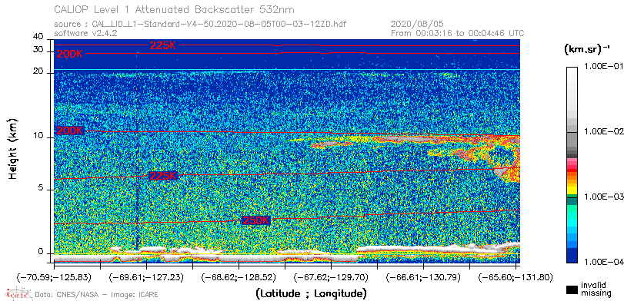Screen dimensions: 624x301
Task: Click the coordinate label '(-70.59;-125.83)'
Action: click(x=54, y=277)
